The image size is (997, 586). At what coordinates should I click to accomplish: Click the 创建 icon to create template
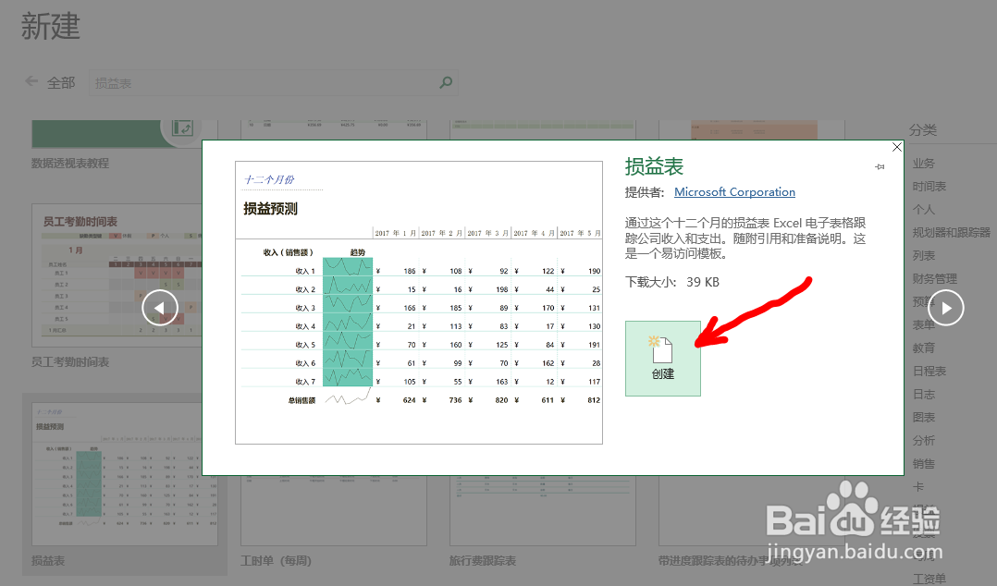(x=662, y=356)
